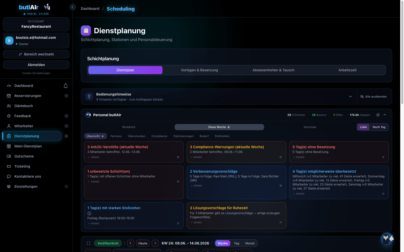Switch to the Optimierungen sub-tab
Screen dimensions: 404x252
(x=184, y=136)
